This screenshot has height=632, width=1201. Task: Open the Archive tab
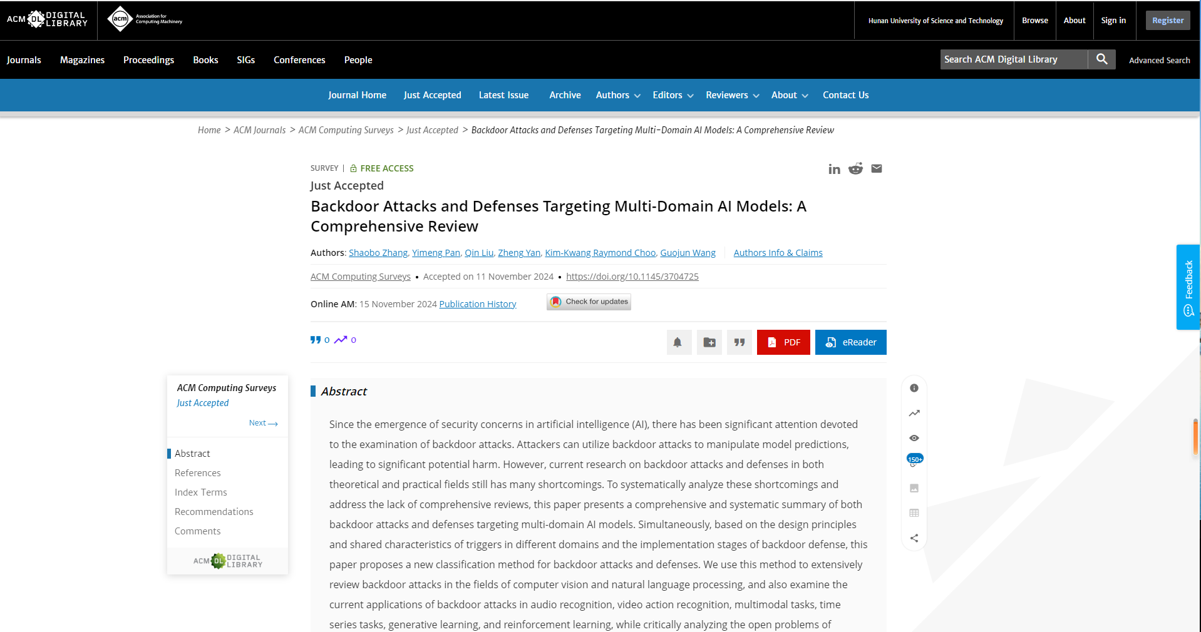click(565, 95)
